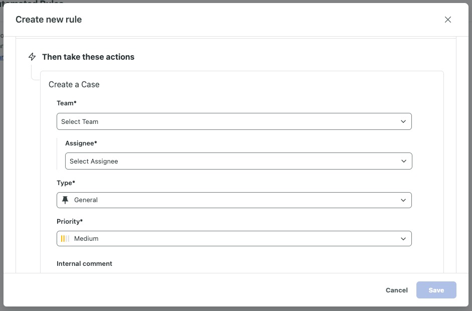
Task: Open the Priority dropdown showing Medium
Action: point(403,238)
